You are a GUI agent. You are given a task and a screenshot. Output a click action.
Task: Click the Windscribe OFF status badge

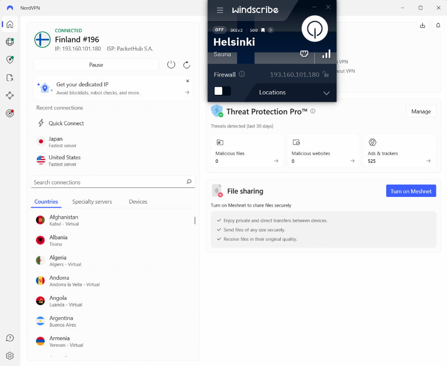coord(219,30)
